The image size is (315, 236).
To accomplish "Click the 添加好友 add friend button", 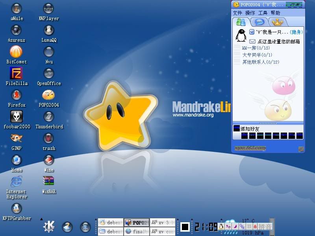I will pos(247,129).
